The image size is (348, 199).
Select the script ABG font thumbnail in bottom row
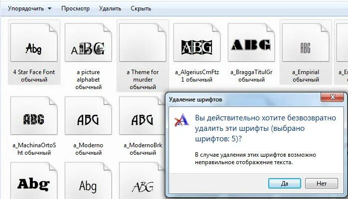click(142, 181)
